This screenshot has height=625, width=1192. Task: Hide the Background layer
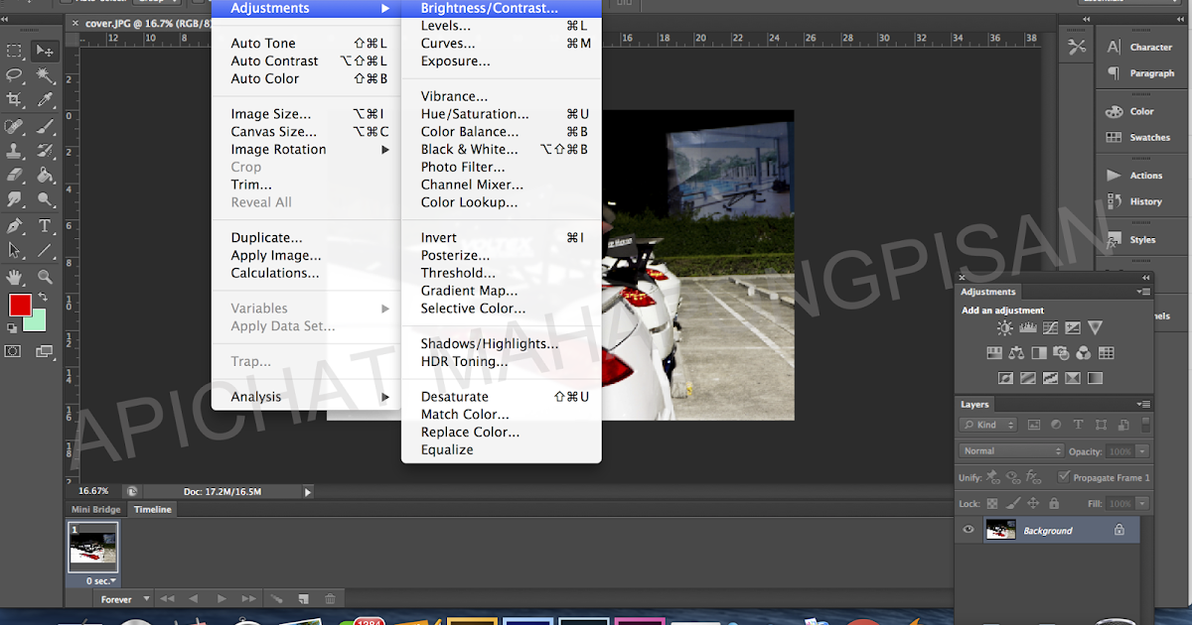click(x=968, y=530)
